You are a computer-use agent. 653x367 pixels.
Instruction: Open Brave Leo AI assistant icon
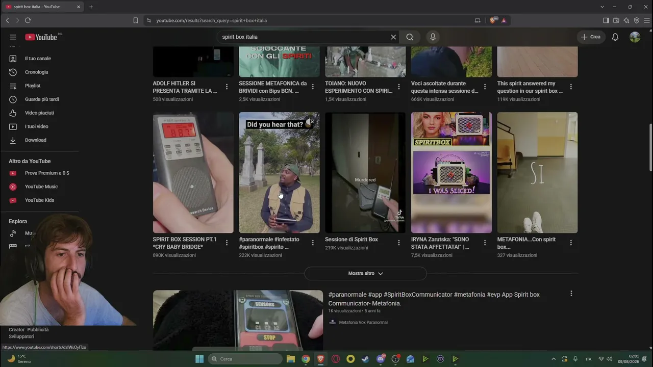[626, 20]
